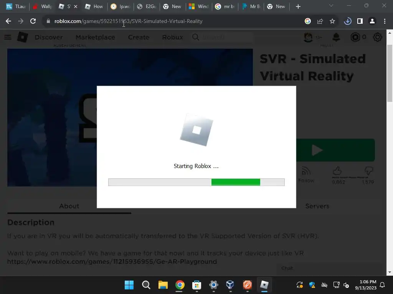Click the Roblox search field
Viewport: 393px width, 294px height.
pos(222,37)
